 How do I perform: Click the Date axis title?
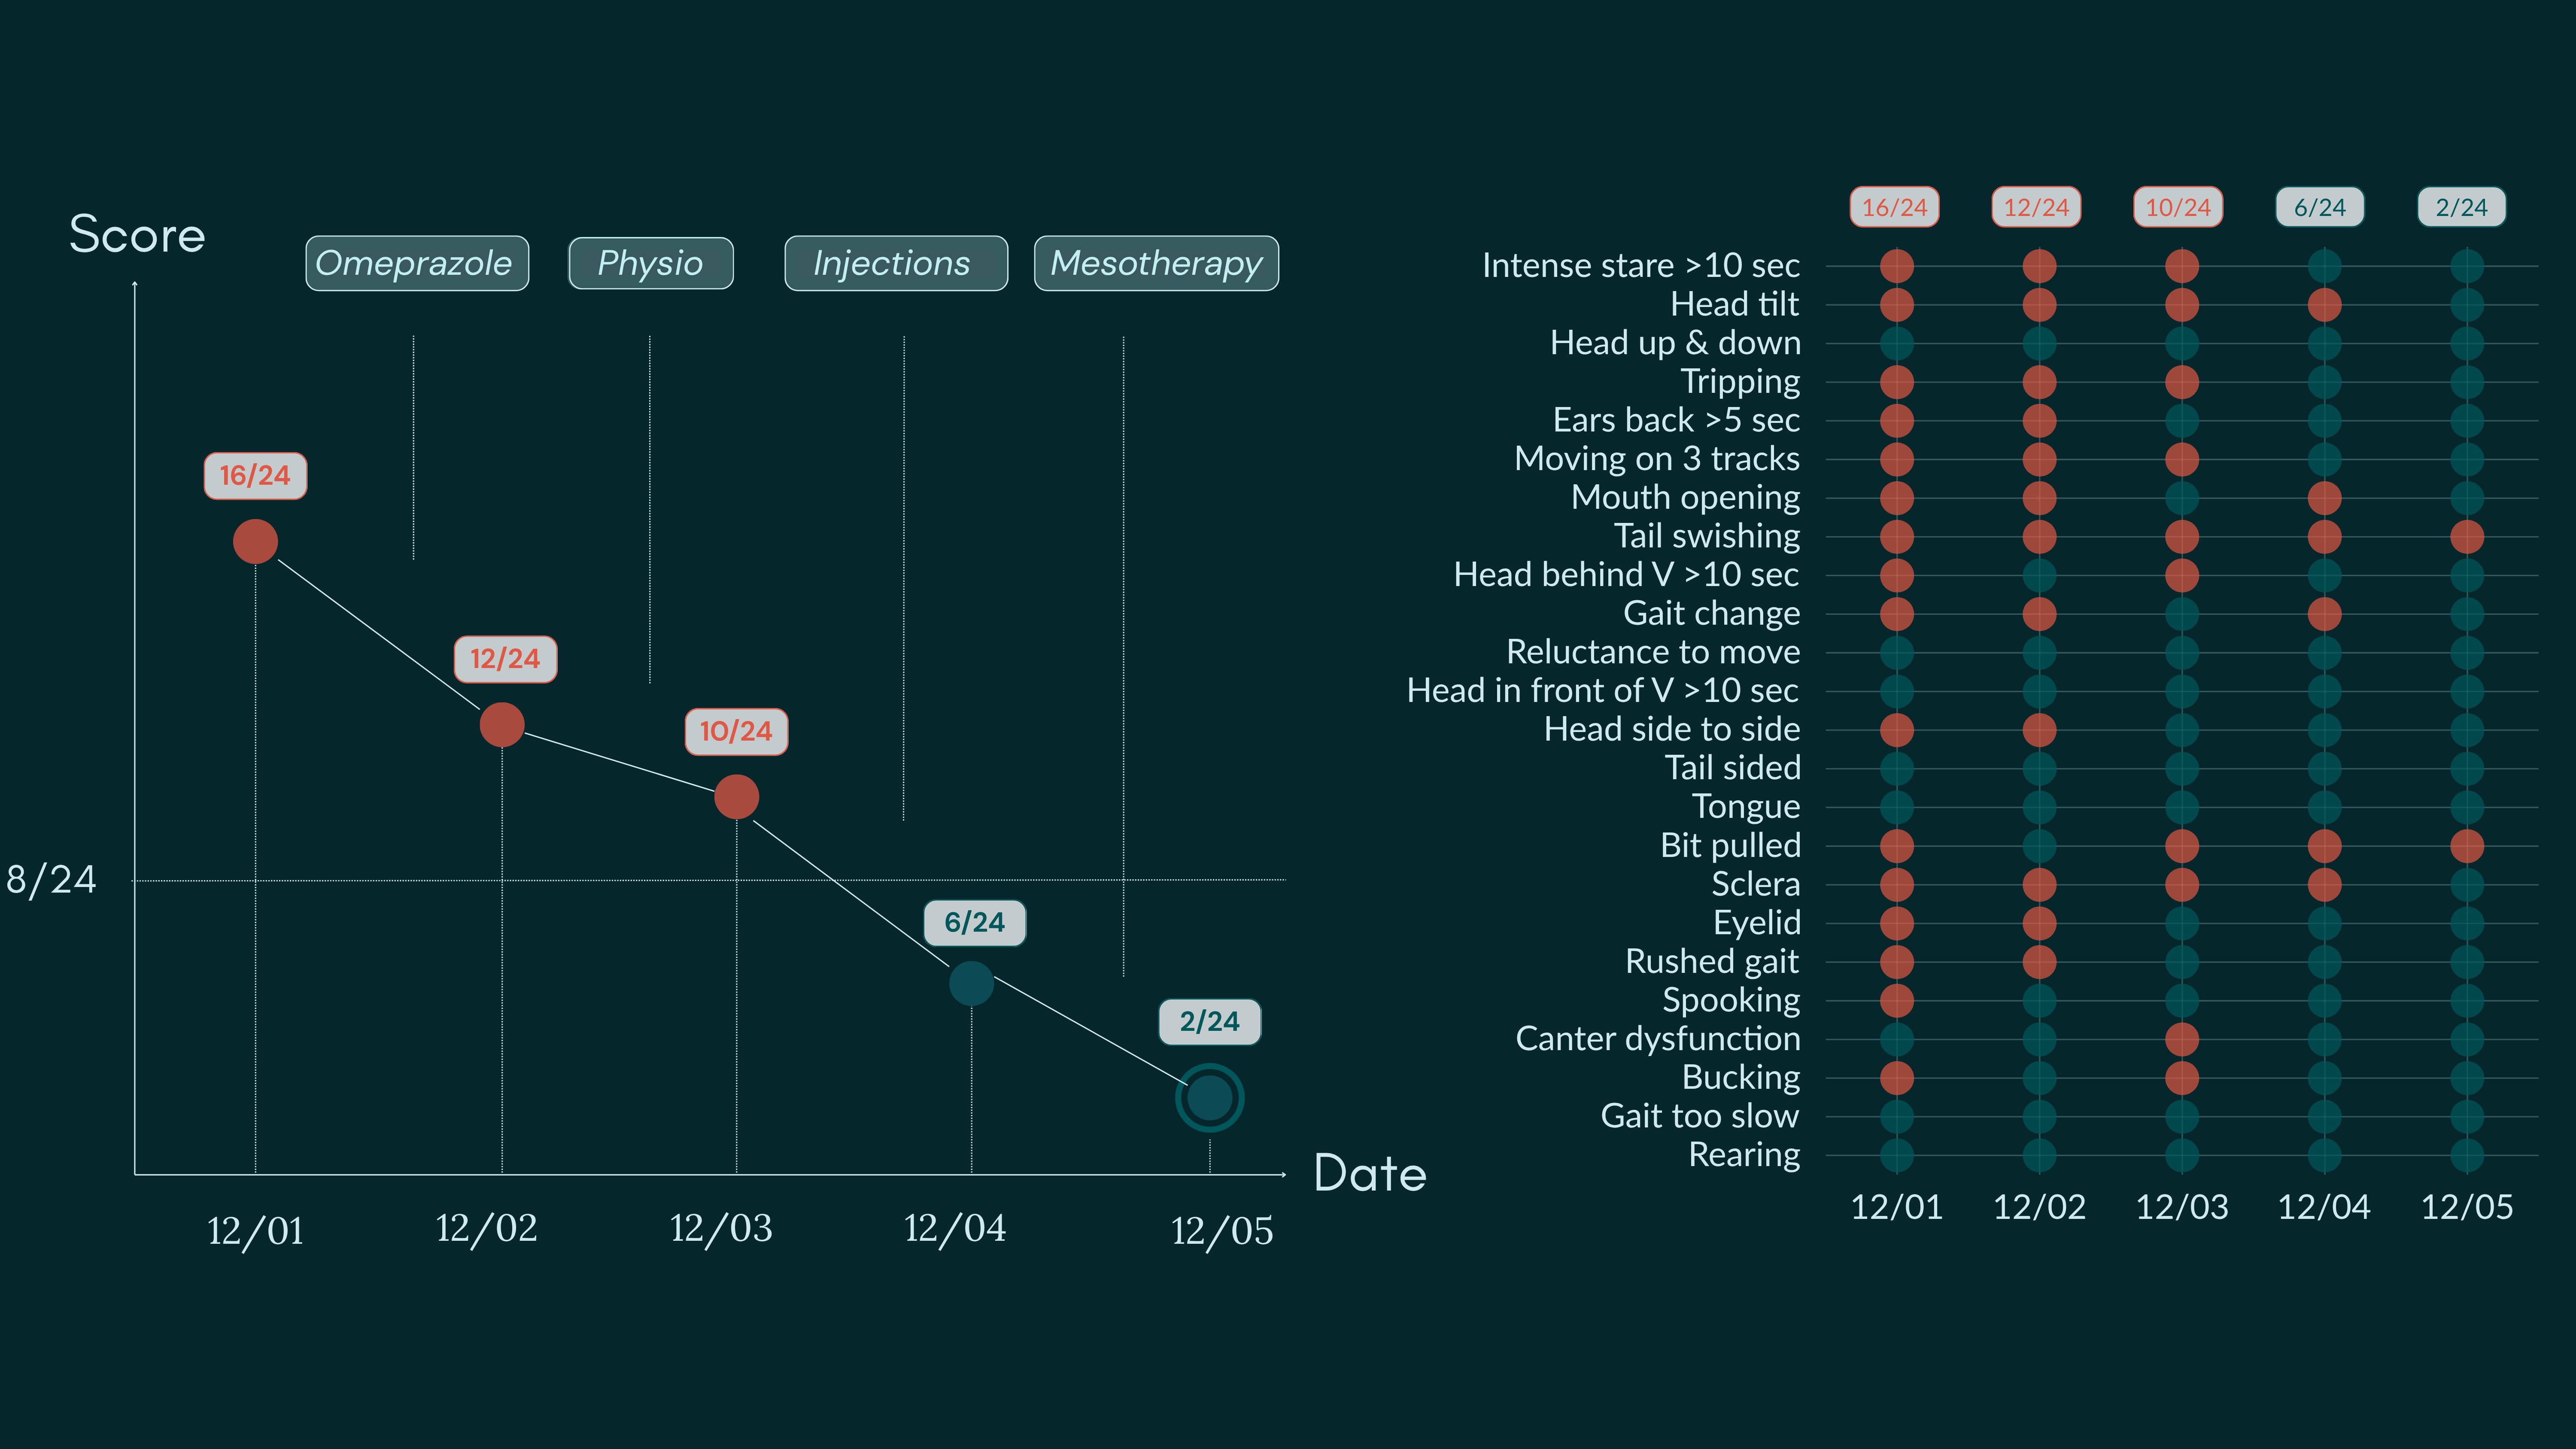1370,1173
